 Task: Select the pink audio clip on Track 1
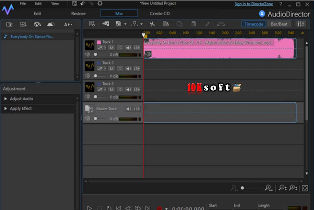(220, 49)
